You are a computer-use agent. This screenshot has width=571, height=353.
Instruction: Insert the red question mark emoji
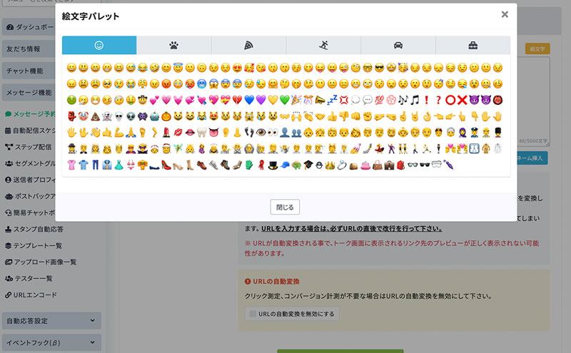(438, 100)
